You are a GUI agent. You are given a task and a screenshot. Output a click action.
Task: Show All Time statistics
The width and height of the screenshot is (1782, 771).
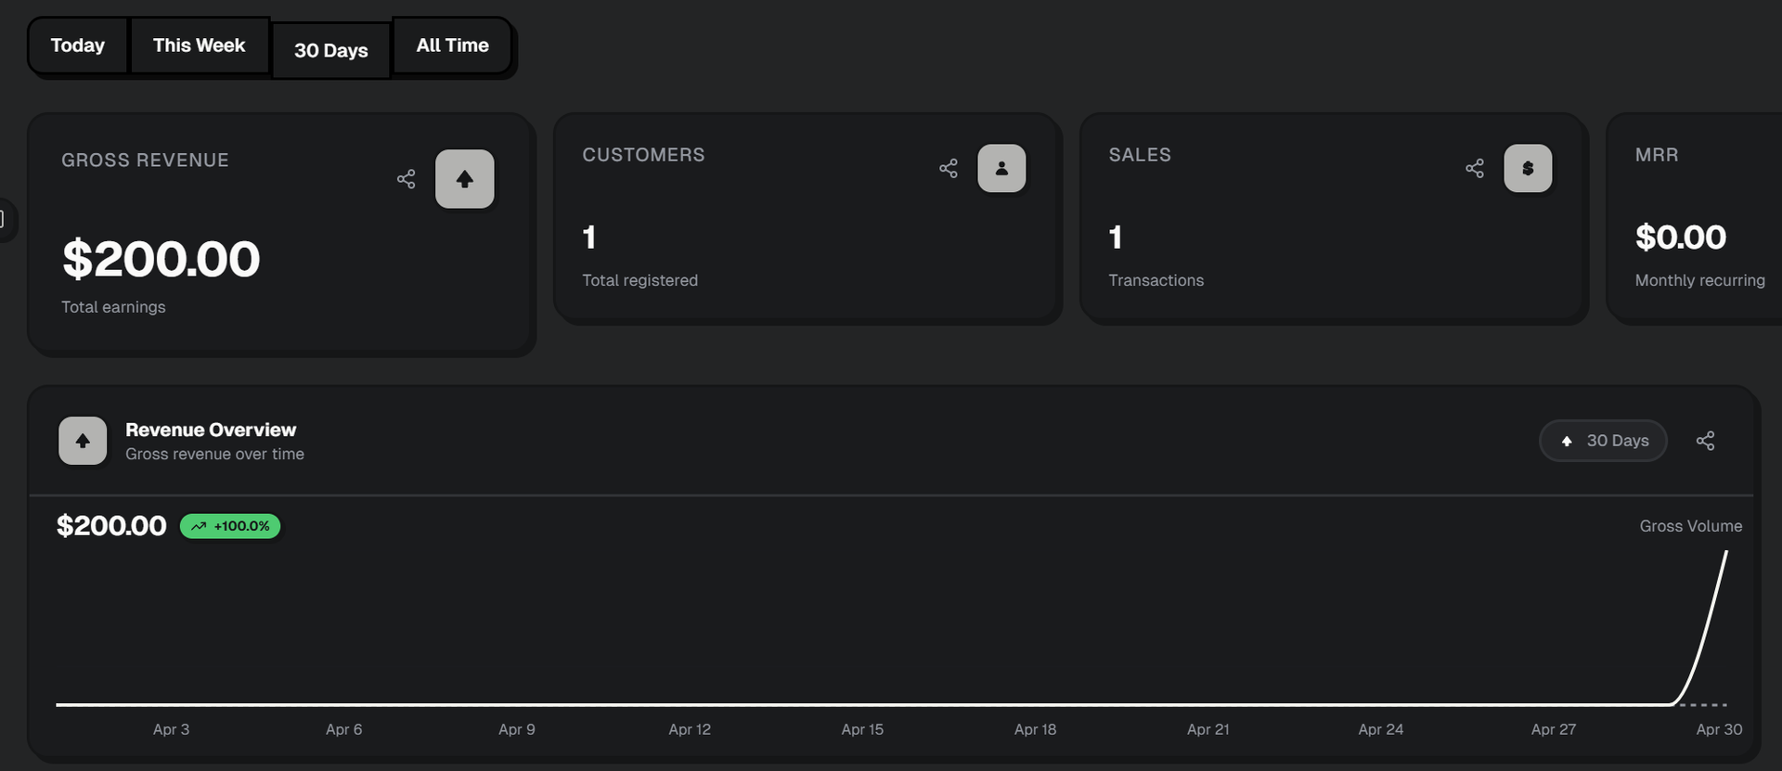click(x=452, y=45)
